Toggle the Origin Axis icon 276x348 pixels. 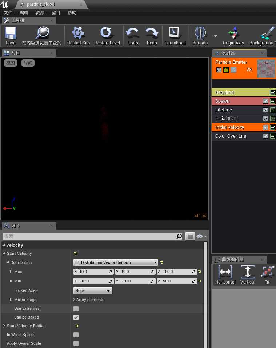click(233, 33)
